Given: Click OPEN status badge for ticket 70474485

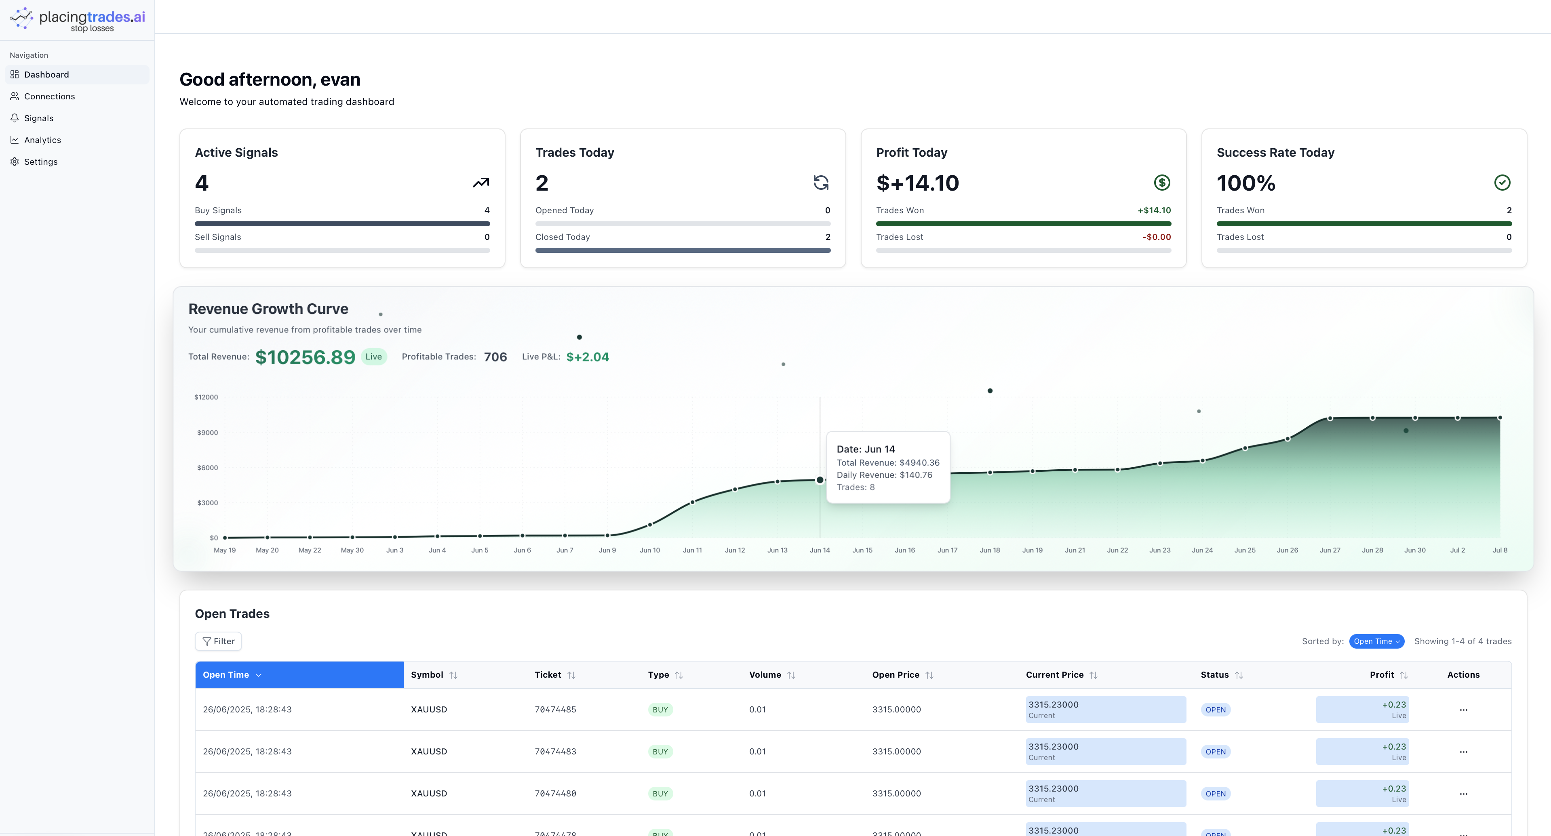Looking at the screenshot, I should 1215,710.
